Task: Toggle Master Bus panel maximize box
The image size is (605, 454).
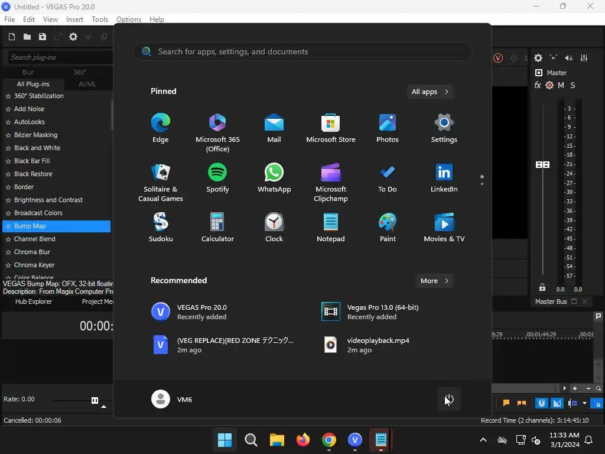Action: click(574, 301)
